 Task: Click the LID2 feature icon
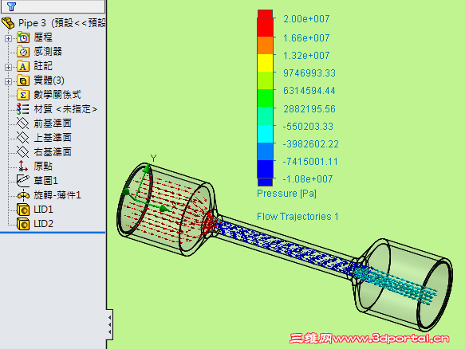pyautogui.click(x=23, y=224)
